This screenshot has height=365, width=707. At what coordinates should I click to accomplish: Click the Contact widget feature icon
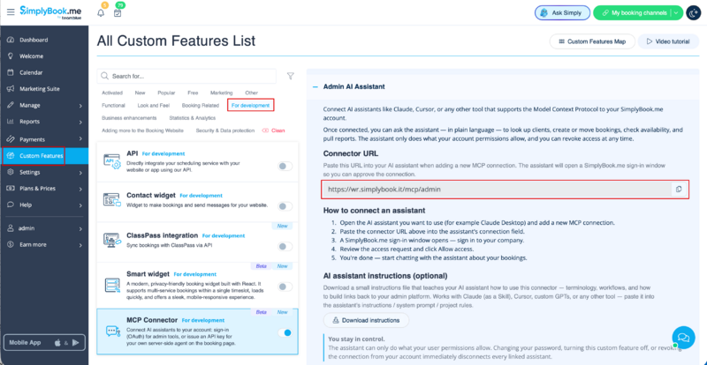point(112,200)
